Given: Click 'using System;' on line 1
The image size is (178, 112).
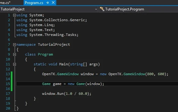Looking at the screenshot, I should coord(30,15).
